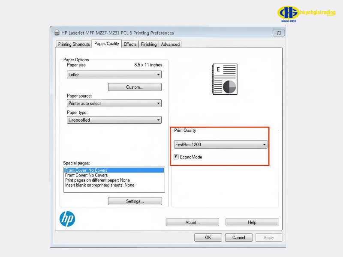Image resolution: width=343 pixels, height=257 pixels.
Task: Click the HP logo icon
Action: (x=67, y=219)
